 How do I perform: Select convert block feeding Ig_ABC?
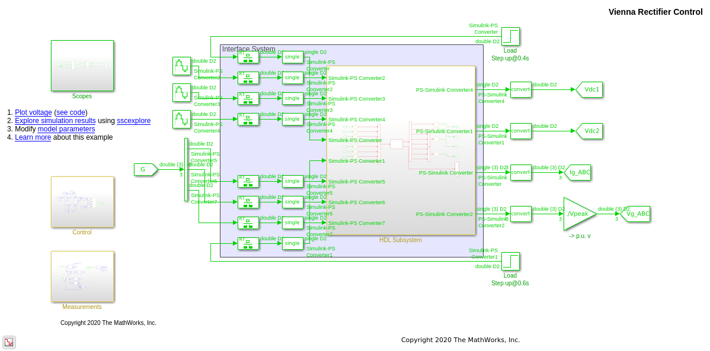521,172
